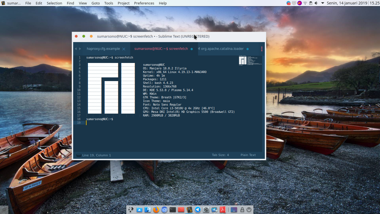Click the previous tab arrow in Sublime
Viewport: 380px width, 214px height.
76,49
